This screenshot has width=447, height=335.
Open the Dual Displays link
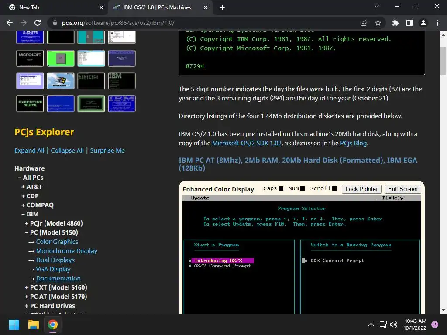(x=55, y=260)
